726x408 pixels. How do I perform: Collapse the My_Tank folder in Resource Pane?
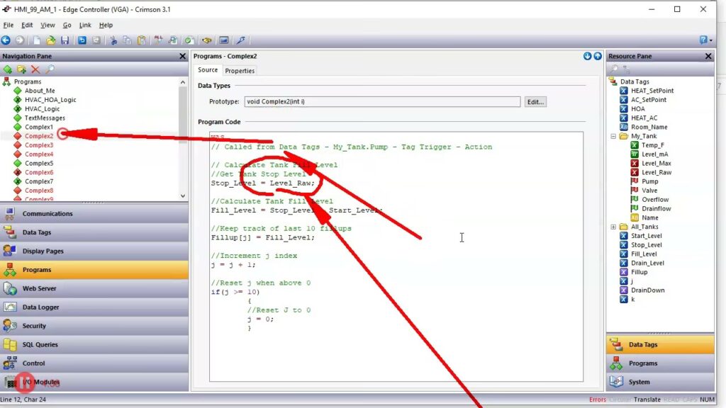coord(613,136)
